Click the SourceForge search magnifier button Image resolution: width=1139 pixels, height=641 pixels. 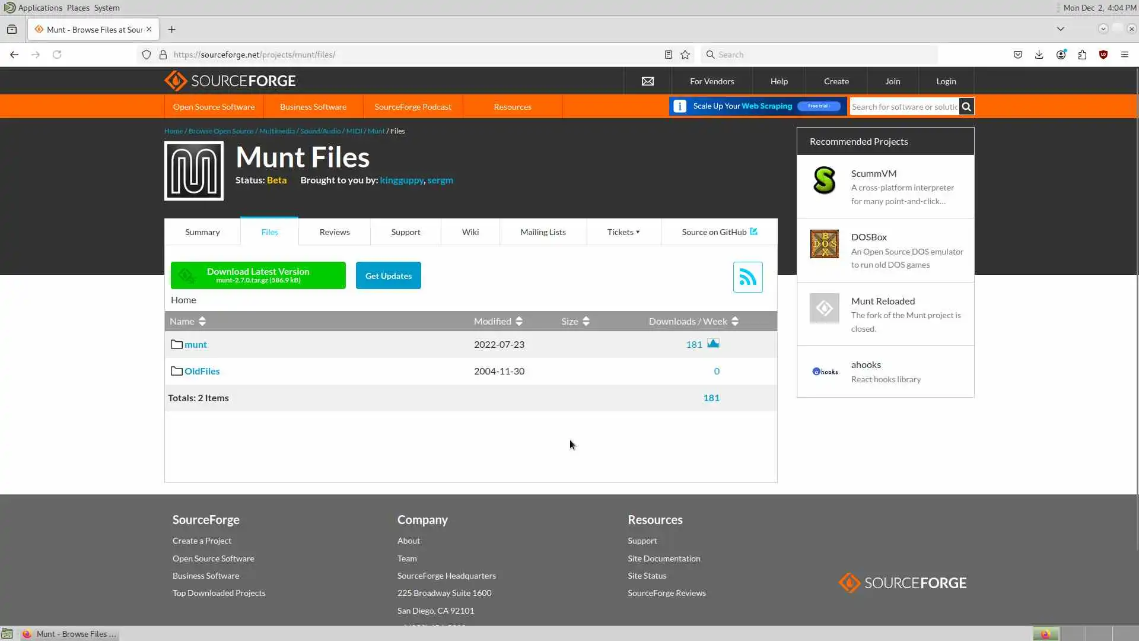966,107
